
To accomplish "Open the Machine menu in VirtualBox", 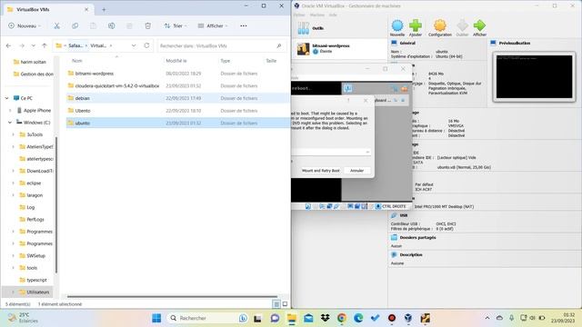I will [x=317, y=15].
